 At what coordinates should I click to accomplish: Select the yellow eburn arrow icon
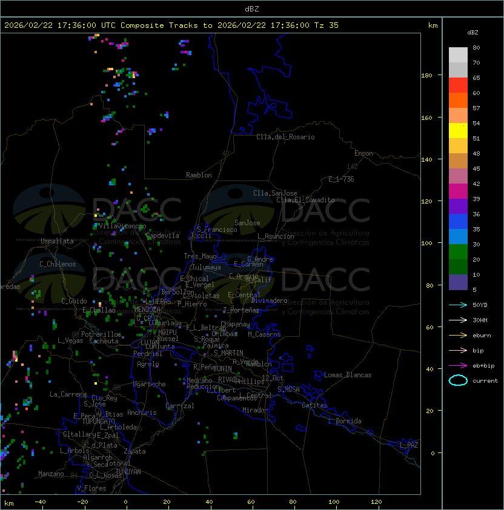click(x=458, y=336)
